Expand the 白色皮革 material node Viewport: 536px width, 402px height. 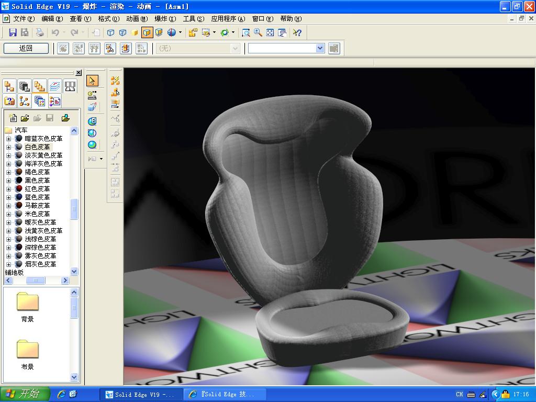pyautogui.click(x=8, y=147)
